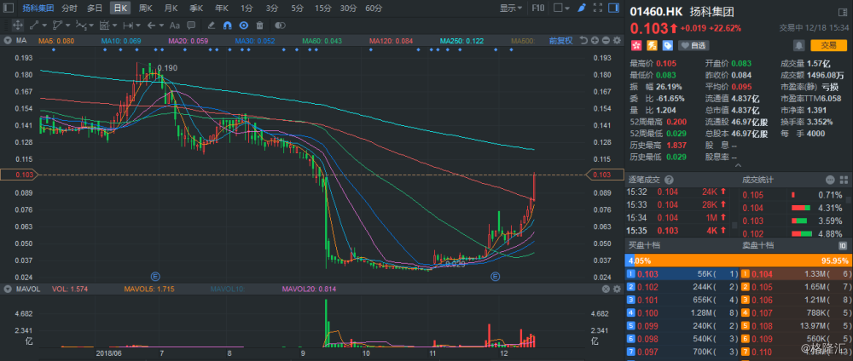This screenshot has width=853, height=361.
Task: Switch to 周K weekly chart tab
Action: pyautogui.click(x=145, y=9)
